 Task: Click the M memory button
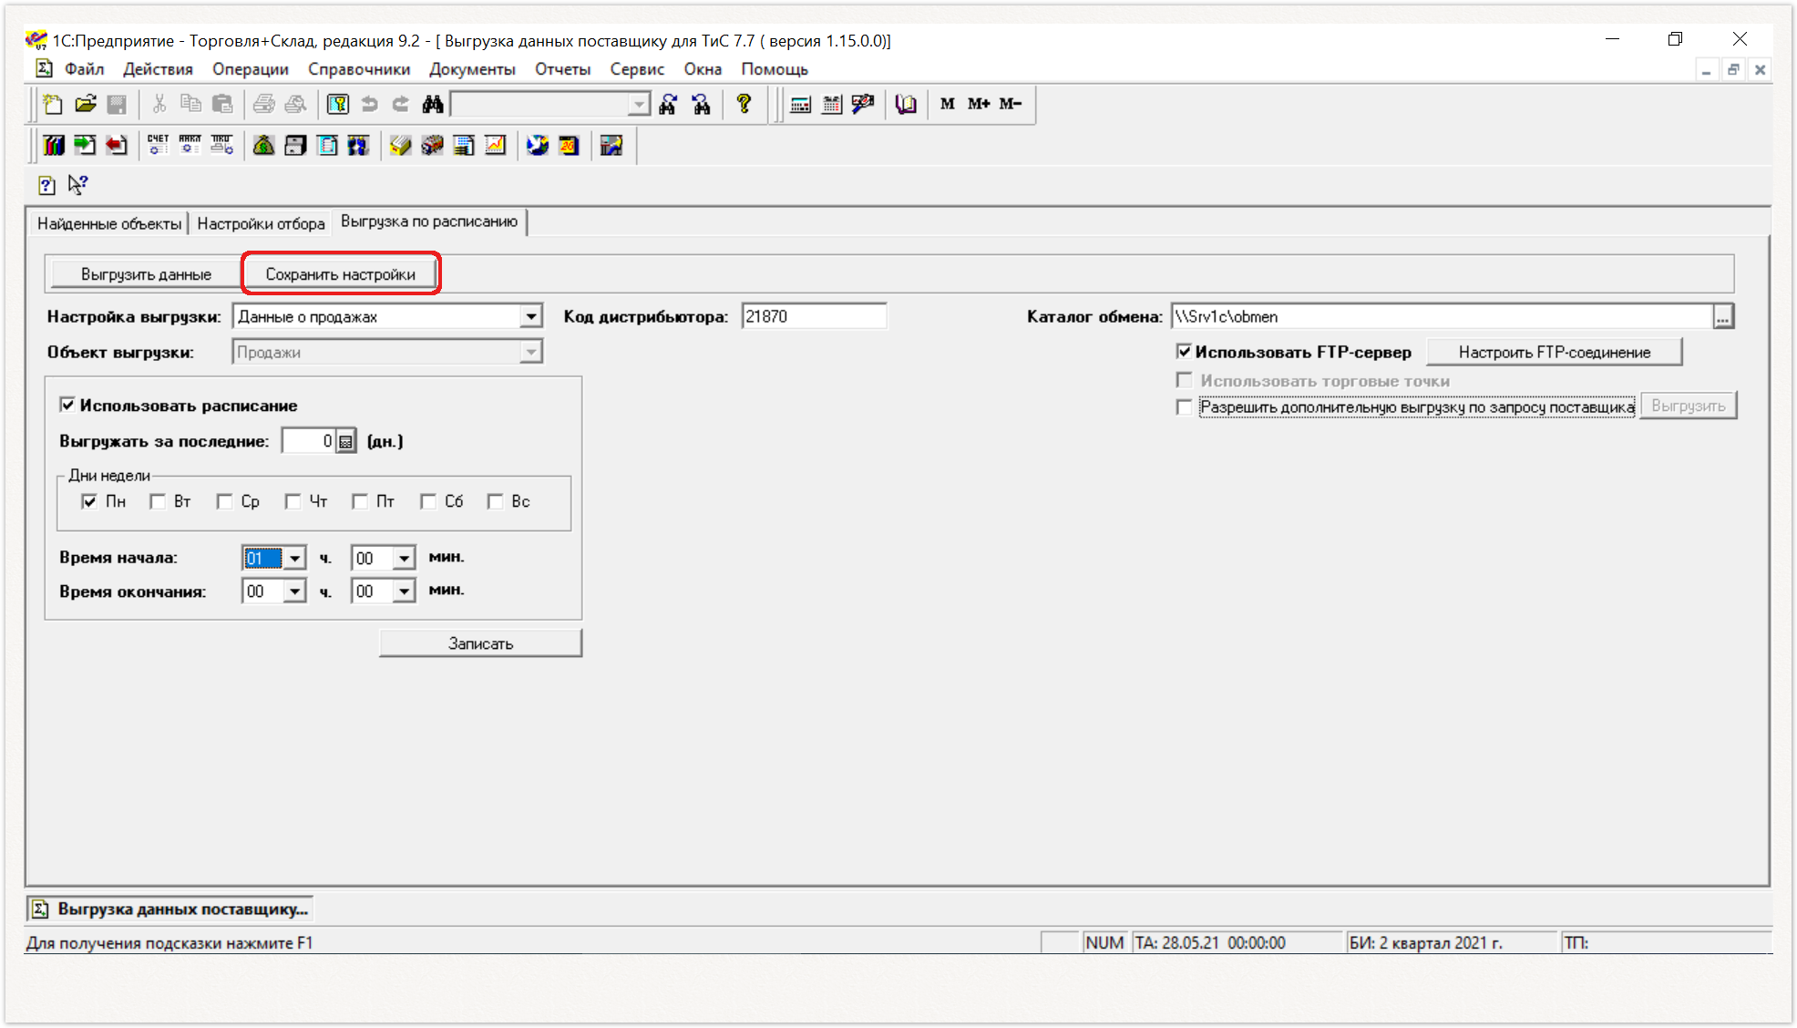[948, 104]
